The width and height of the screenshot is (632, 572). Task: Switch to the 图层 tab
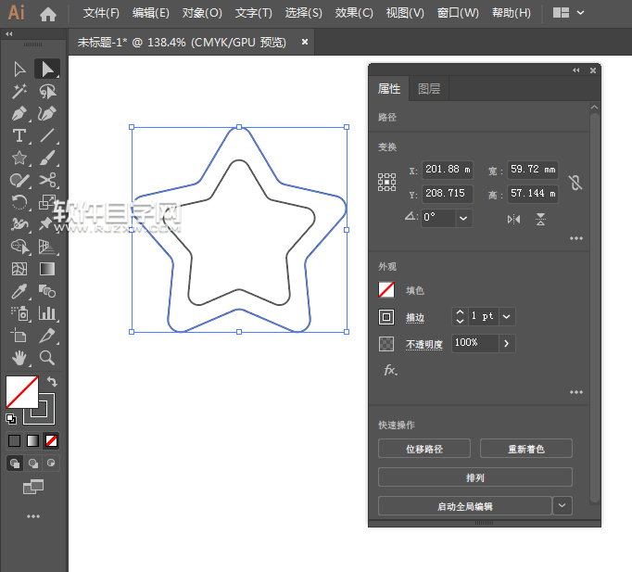coord(429,89)
